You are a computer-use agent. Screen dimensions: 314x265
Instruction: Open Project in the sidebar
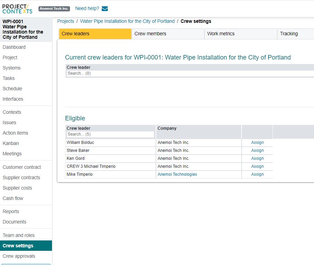pos(10,57)
